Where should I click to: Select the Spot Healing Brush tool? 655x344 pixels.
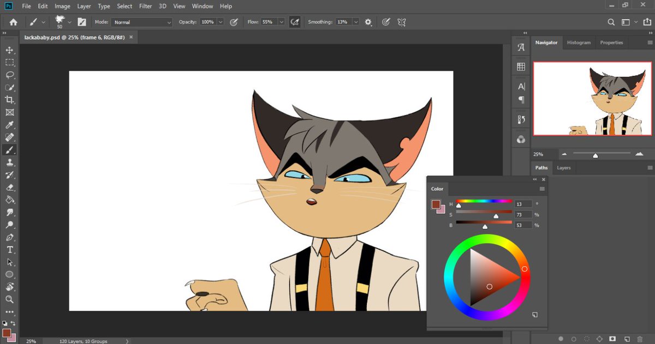pyautogui.click(x=9, y=137)
